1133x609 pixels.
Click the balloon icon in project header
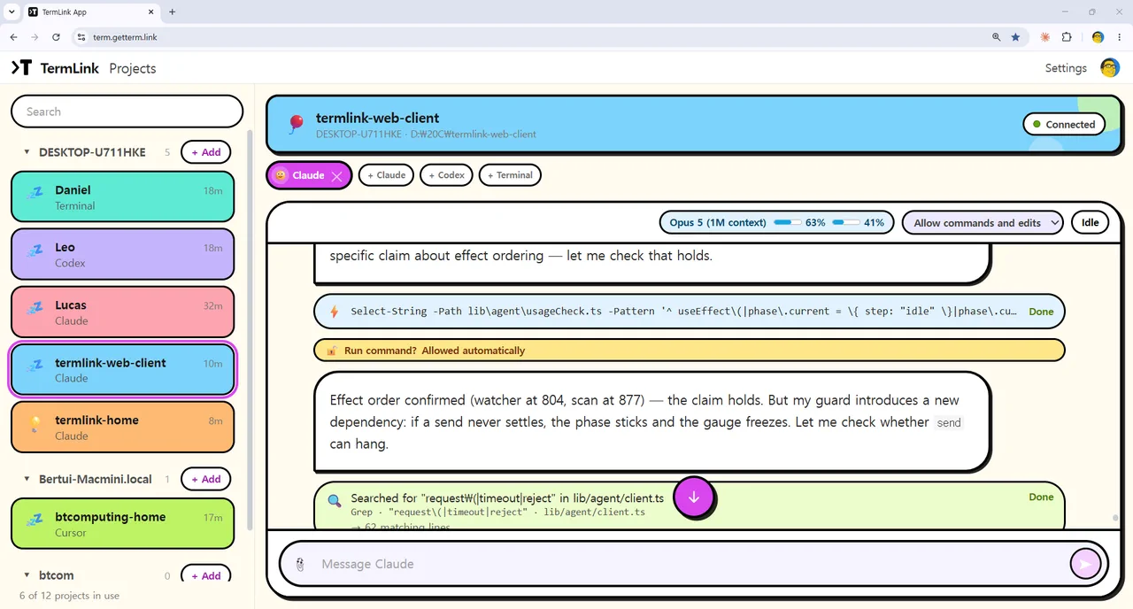297,125
